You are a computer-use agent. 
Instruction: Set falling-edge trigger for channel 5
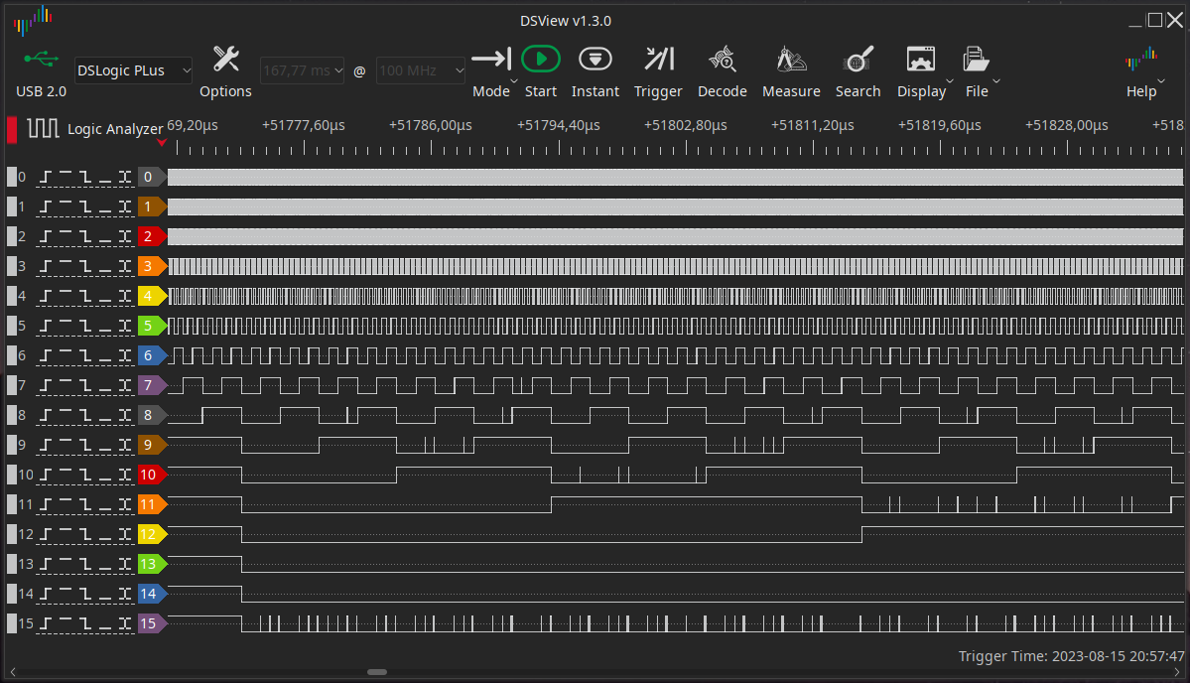(87, 326)
